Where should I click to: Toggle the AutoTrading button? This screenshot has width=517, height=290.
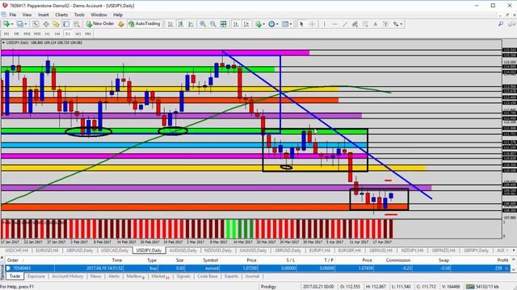tap(145, 24)
